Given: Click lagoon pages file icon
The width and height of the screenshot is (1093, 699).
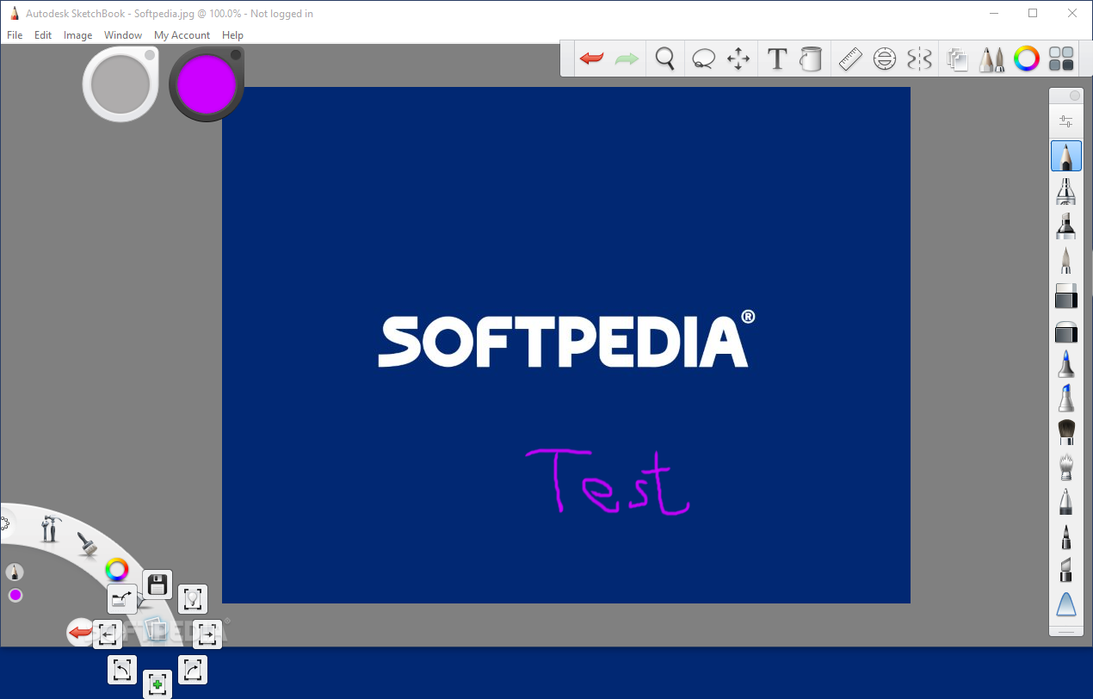Looking at the screenshot, I should (156, 628).
